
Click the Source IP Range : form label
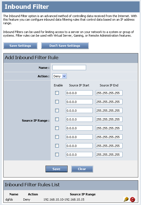pos(36,121)
